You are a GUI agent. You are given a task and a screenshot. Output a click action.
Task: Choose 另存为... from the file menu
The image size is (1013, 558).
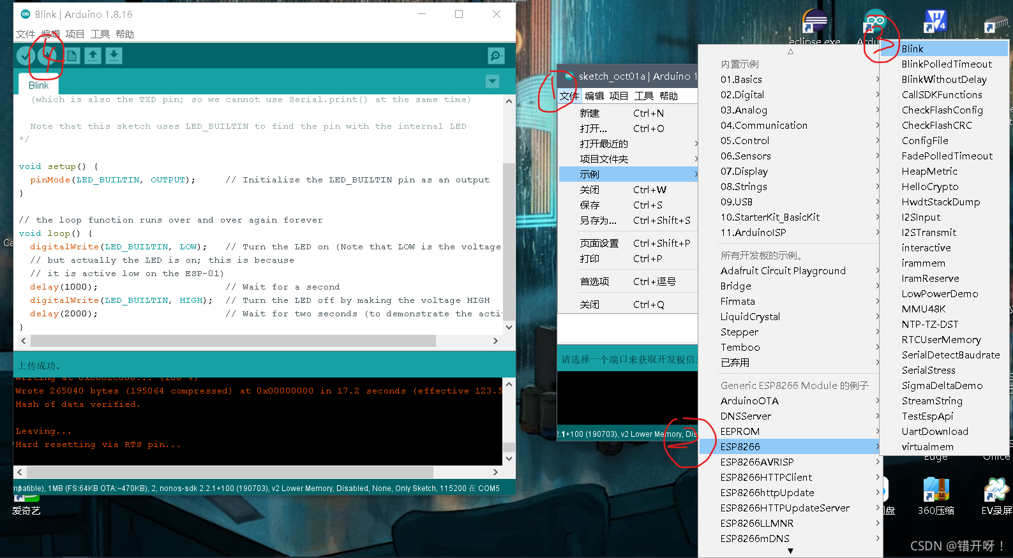[x=628, y=220]
